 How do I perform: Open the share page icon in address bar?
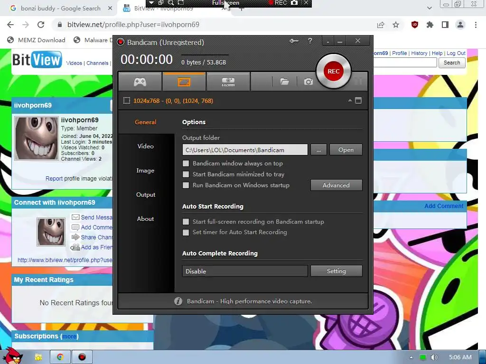[381, 25]
